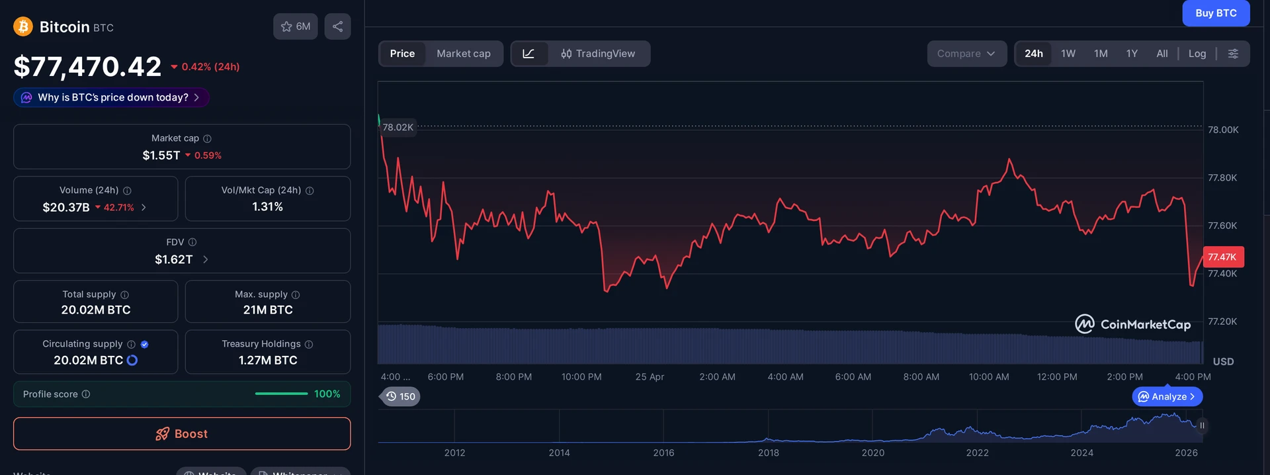
Task: Expand the Volume (24h) details chevron
Action: click(144, 207)
